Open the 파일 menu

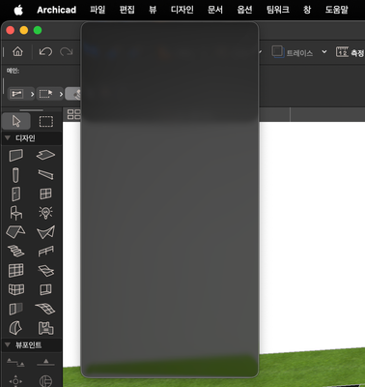coord(98,10)
